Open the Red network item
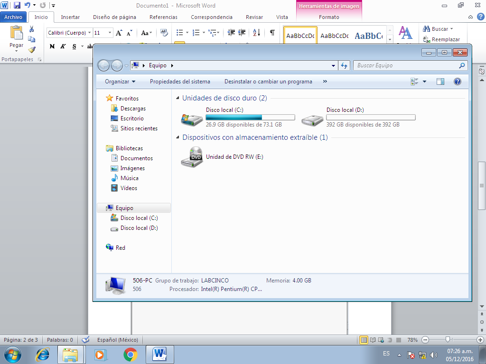The height and width of the screenshot is (364, 486). (120, 247)
